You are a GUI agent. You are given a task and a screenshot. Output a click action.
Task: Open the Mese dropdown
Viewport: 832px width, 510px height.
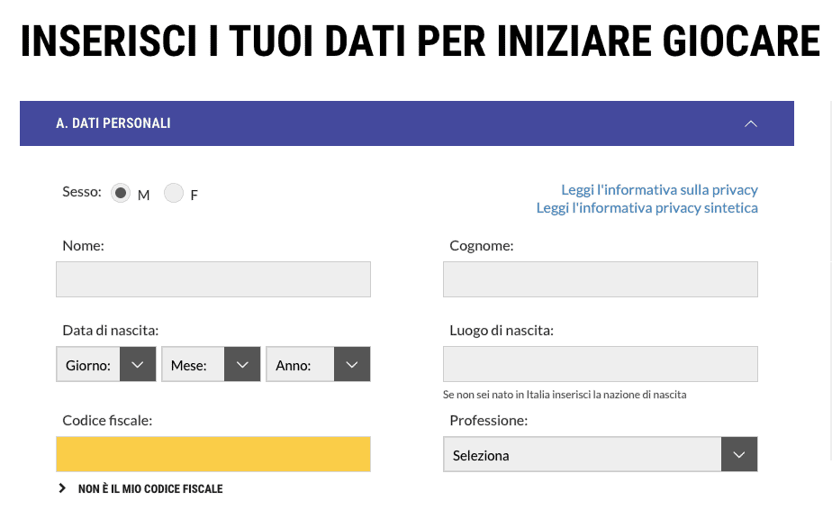coord(211,364)
